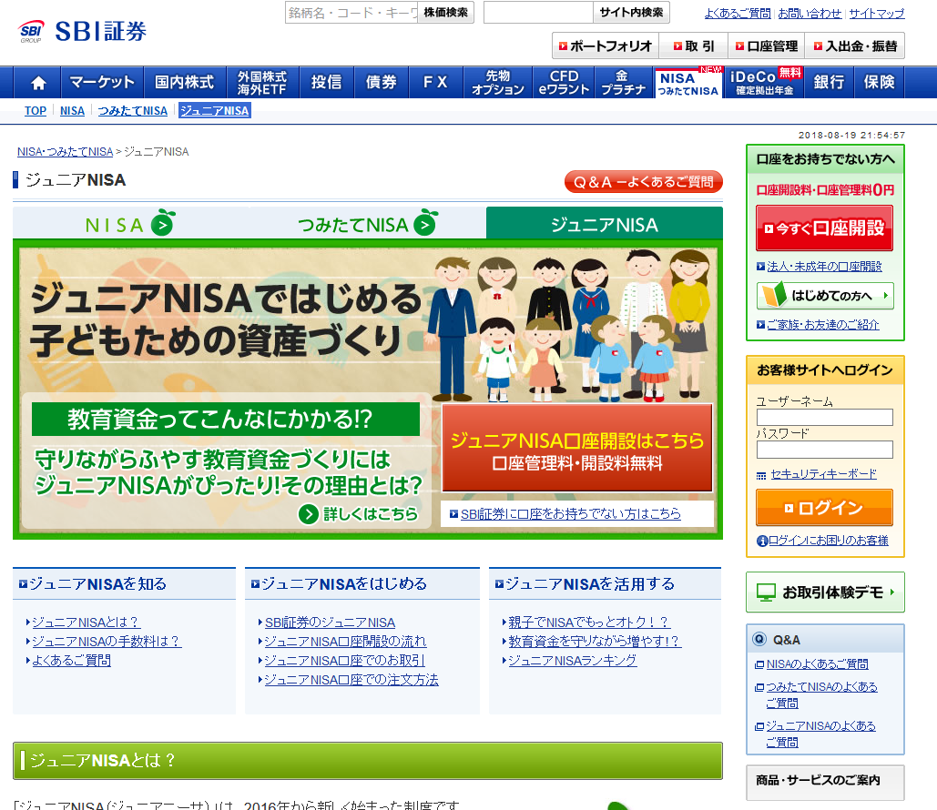This screenshot has height=810, width=937.
Task: Click the NISA・つみたてNISA breadcrumb link
Action: [x=66, y=152]
